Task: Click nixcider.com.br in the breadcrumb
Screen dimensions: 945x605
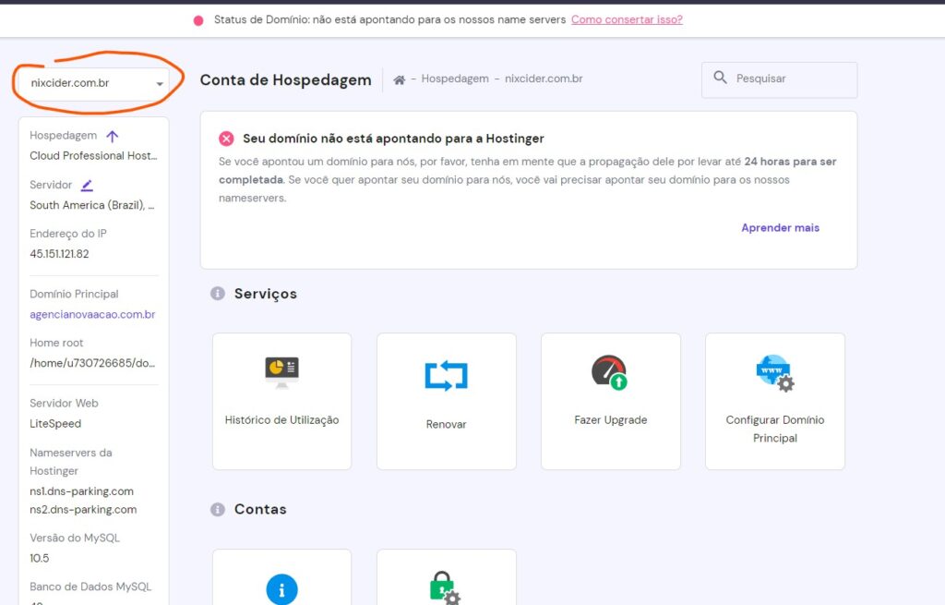Action: point(544,79)
